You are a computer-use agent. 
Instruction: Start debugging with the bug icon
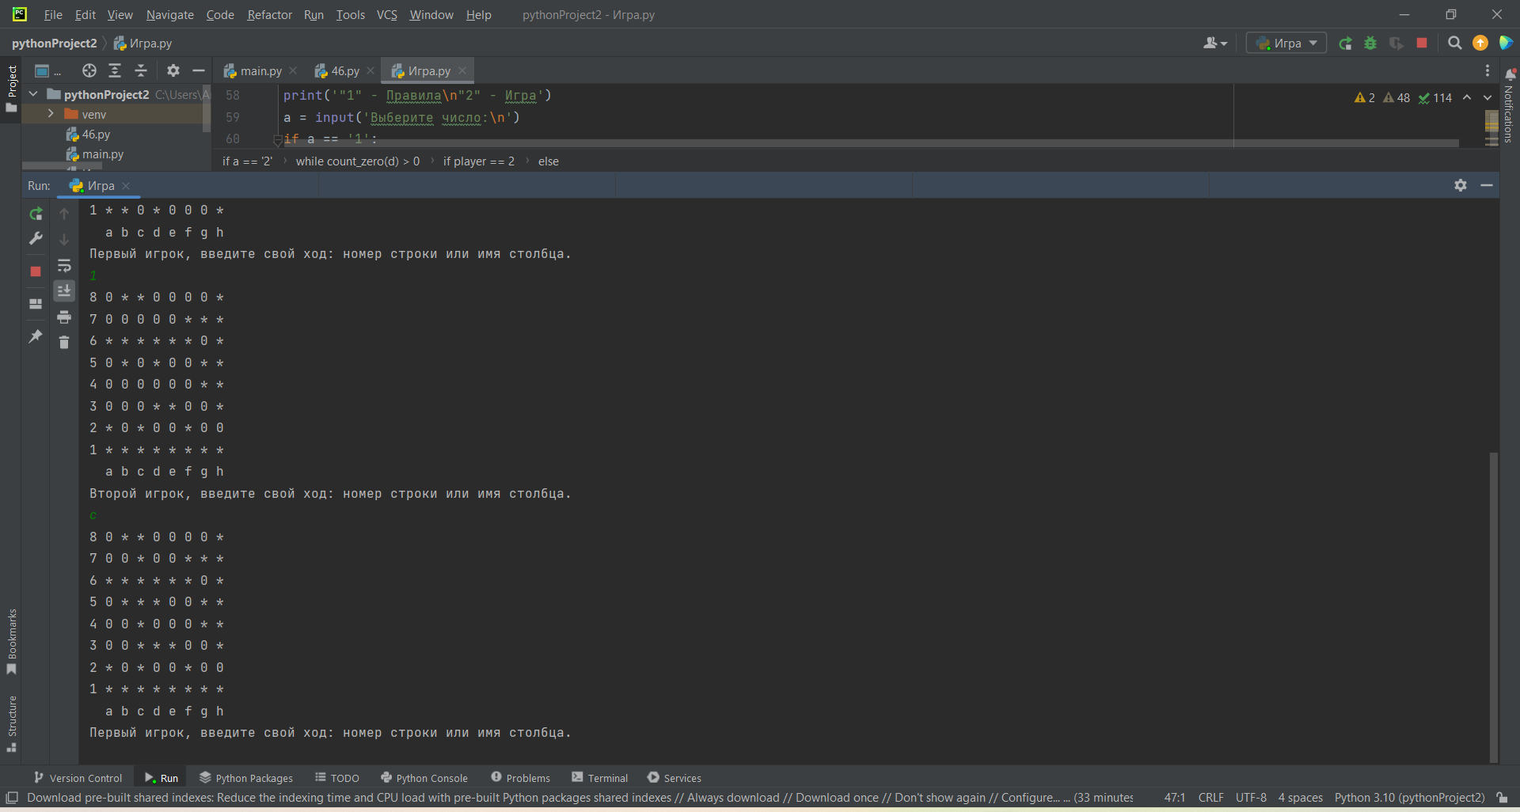pyautogui.click(x=1370, y=44)
